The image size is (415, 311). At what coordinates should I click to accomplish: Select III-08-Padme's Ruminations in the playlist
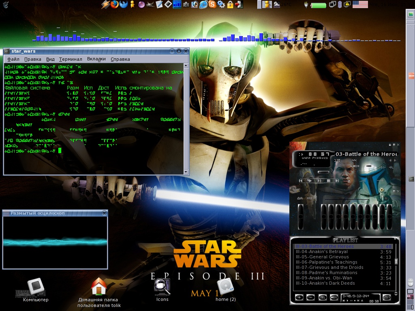coord(343,273)
